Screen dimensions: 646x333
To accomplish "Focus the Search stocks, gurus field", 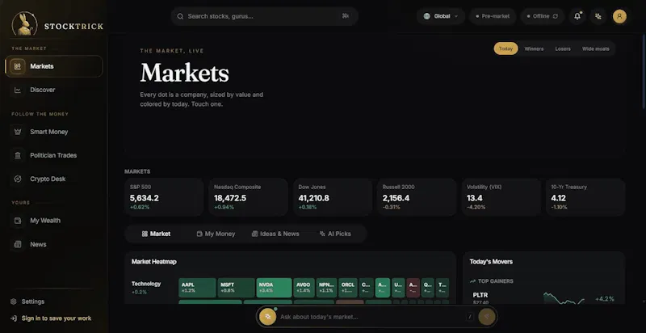I will tap(265, 16).
